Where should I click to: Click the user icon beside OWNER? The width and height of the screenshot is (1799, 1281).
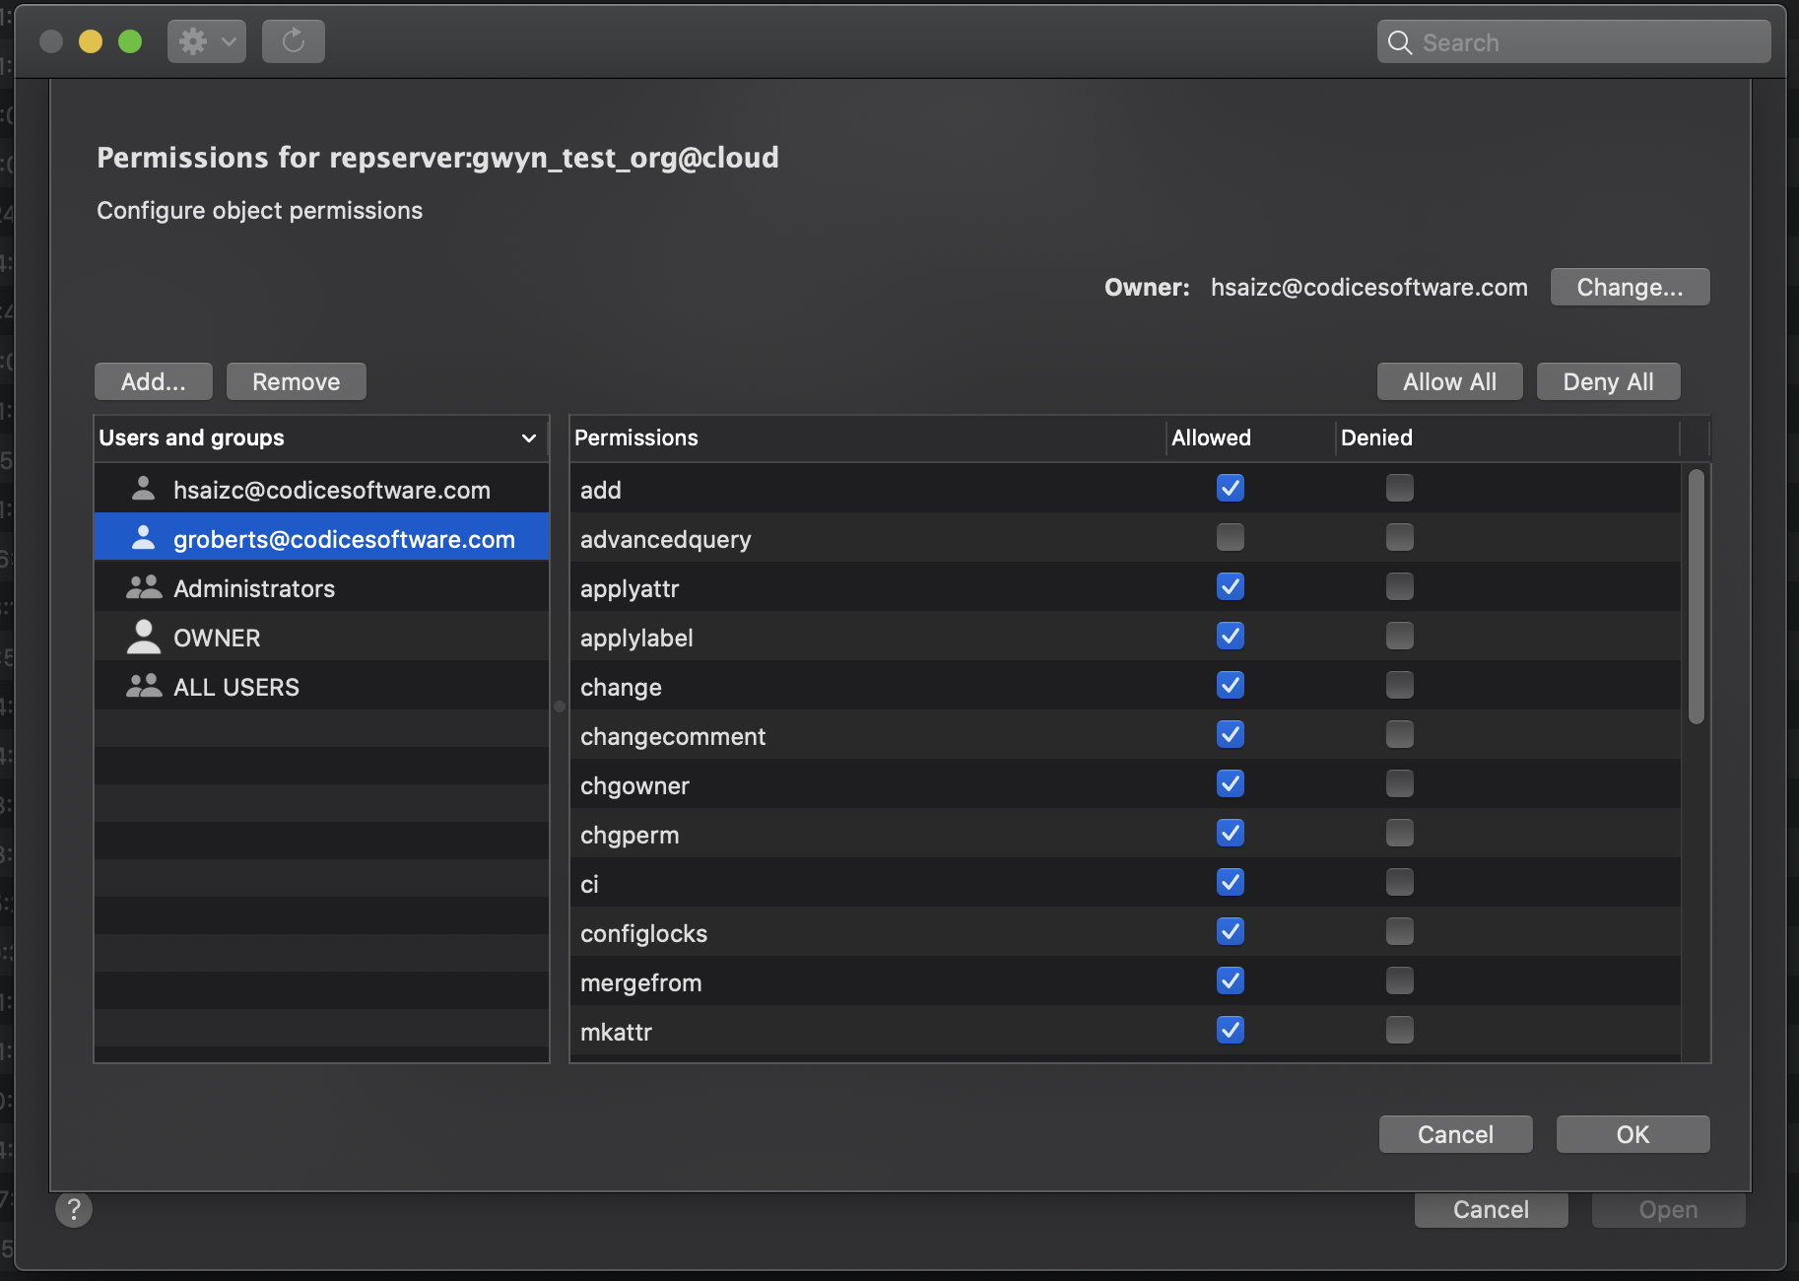144,636
